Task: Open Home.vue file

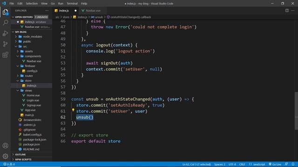Action: [31, 96]
